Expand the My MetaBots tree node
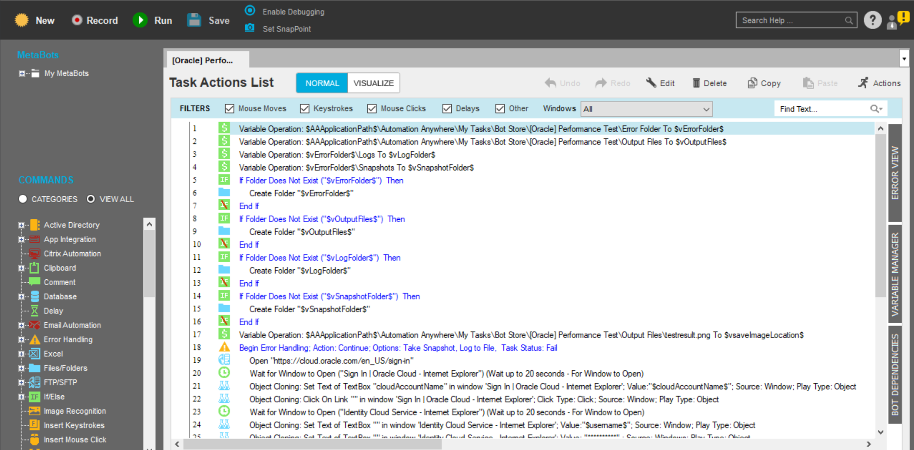The image size is (914, 450). [21, 73]
